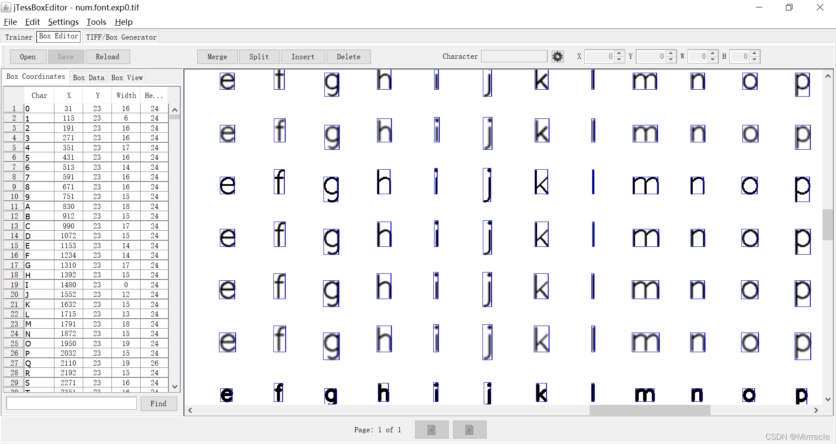Increase the Y coordinate spinner

coord(671,54)
